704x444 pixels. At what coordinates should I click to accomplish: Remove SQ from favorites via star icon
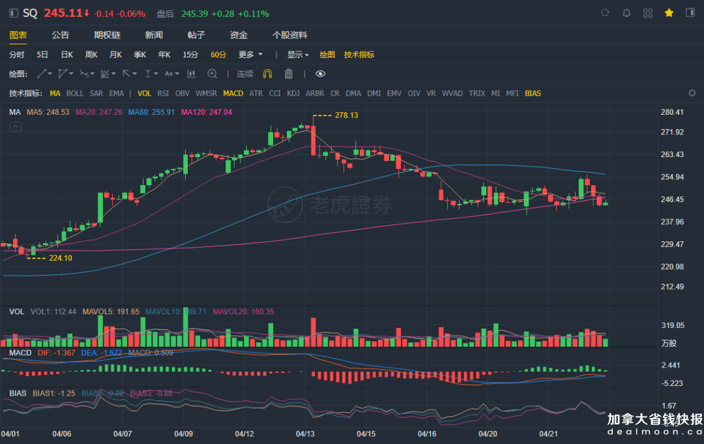pyautogui.click(x=669, y=13)
